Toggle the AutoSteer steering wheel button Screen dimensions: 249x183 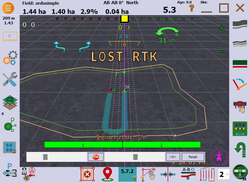pos(240,172)
